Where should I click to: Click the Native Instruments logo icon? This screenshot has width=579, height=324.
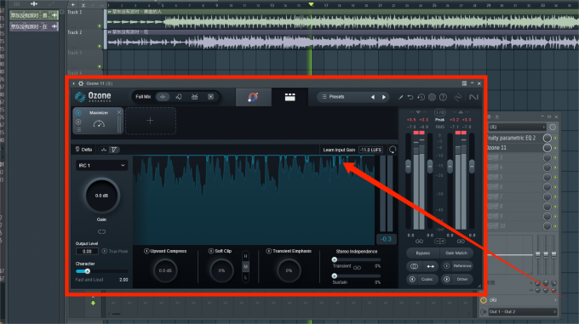coord(473,97)
